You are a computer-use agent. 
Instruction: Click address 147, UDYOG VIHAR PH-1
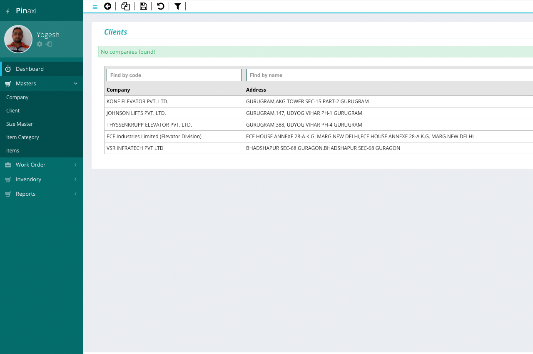tap(304, 113)
